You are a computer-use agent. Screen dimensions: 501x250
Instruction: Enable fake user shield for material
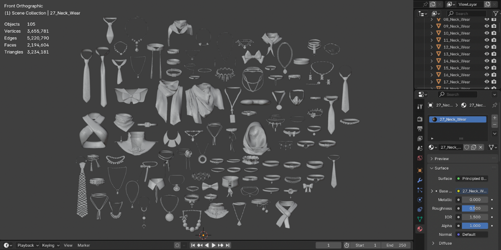(467, 147)
